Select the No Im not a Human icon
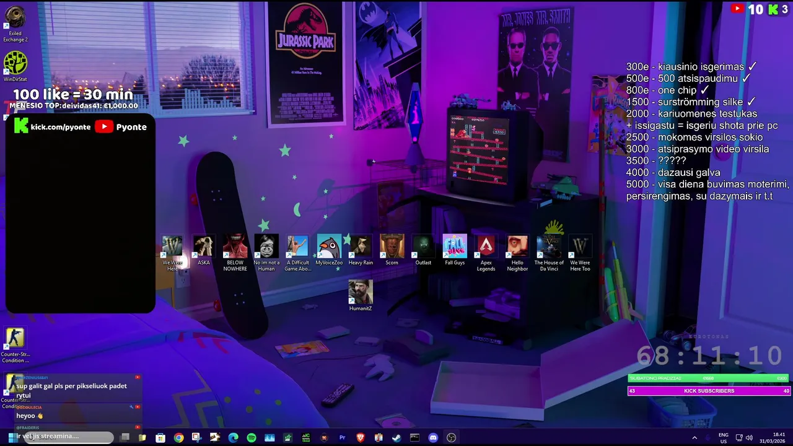Screen dimensions: 793x446 pyautogui.click(x=266, y=253)
